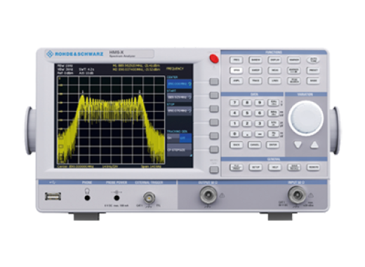Select softkey beside TRACKING GEN option
The image size is (365, 267).
[x=214, y=136]
